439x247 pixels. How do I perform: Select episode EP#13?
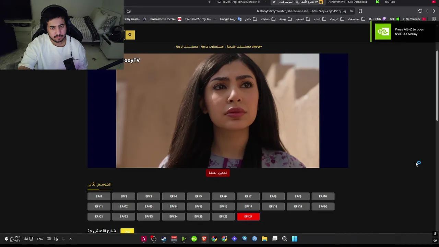149,207
